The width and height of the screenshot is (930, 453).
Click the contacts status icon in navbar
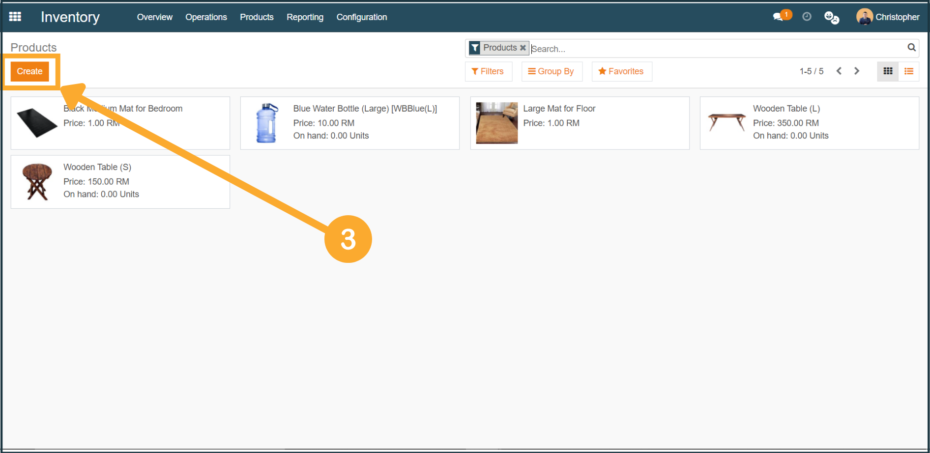tap(831, 18)
